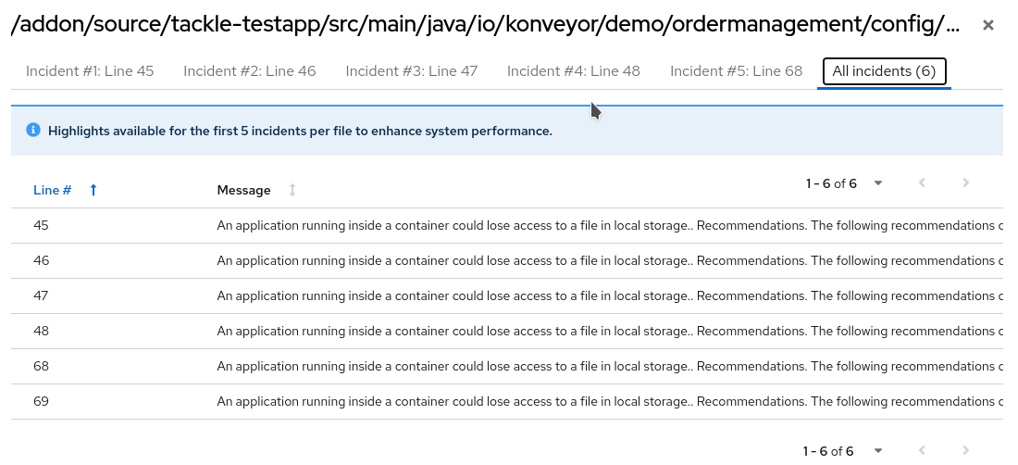The width and height of the screenshot is (1018, 465).
Task: Sort table by Line # column header
Action: tap(53, 190)
